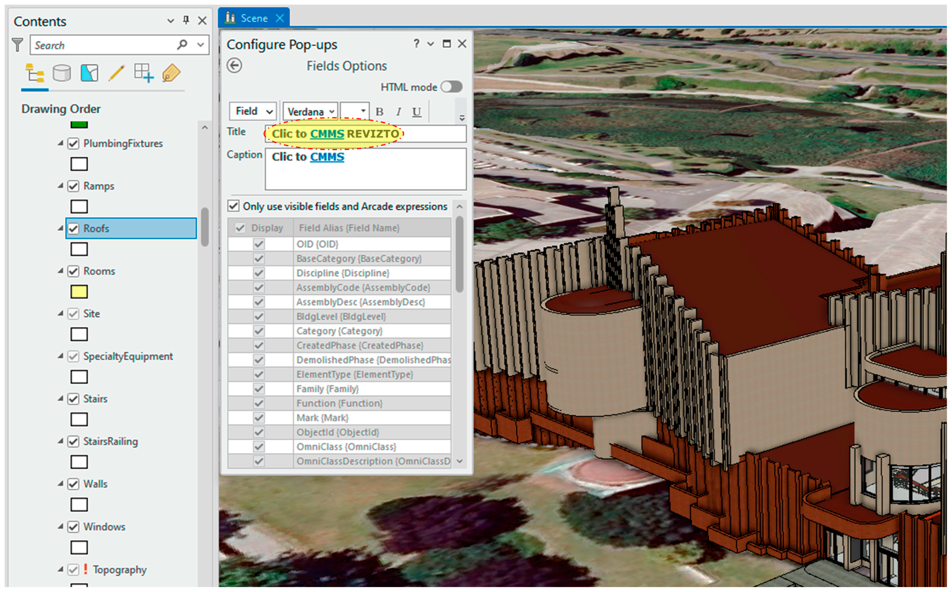This screenshot has width=952, height=592.
Task: Select List By Drawing Order icon
Action: click(35, 73)
